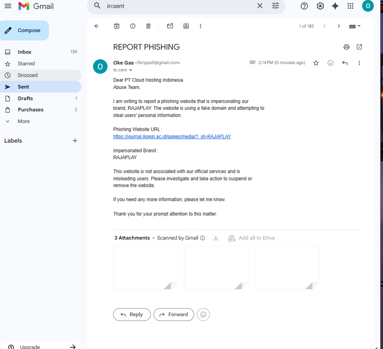The height and width of the screenshot is (349, 383).
Task: Click the 1 of 185 counter
Action: pyautogui.click(x=306, y=26)
